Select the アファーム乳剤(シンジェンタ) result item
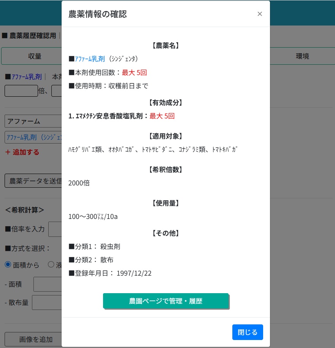 pos(33,137)
